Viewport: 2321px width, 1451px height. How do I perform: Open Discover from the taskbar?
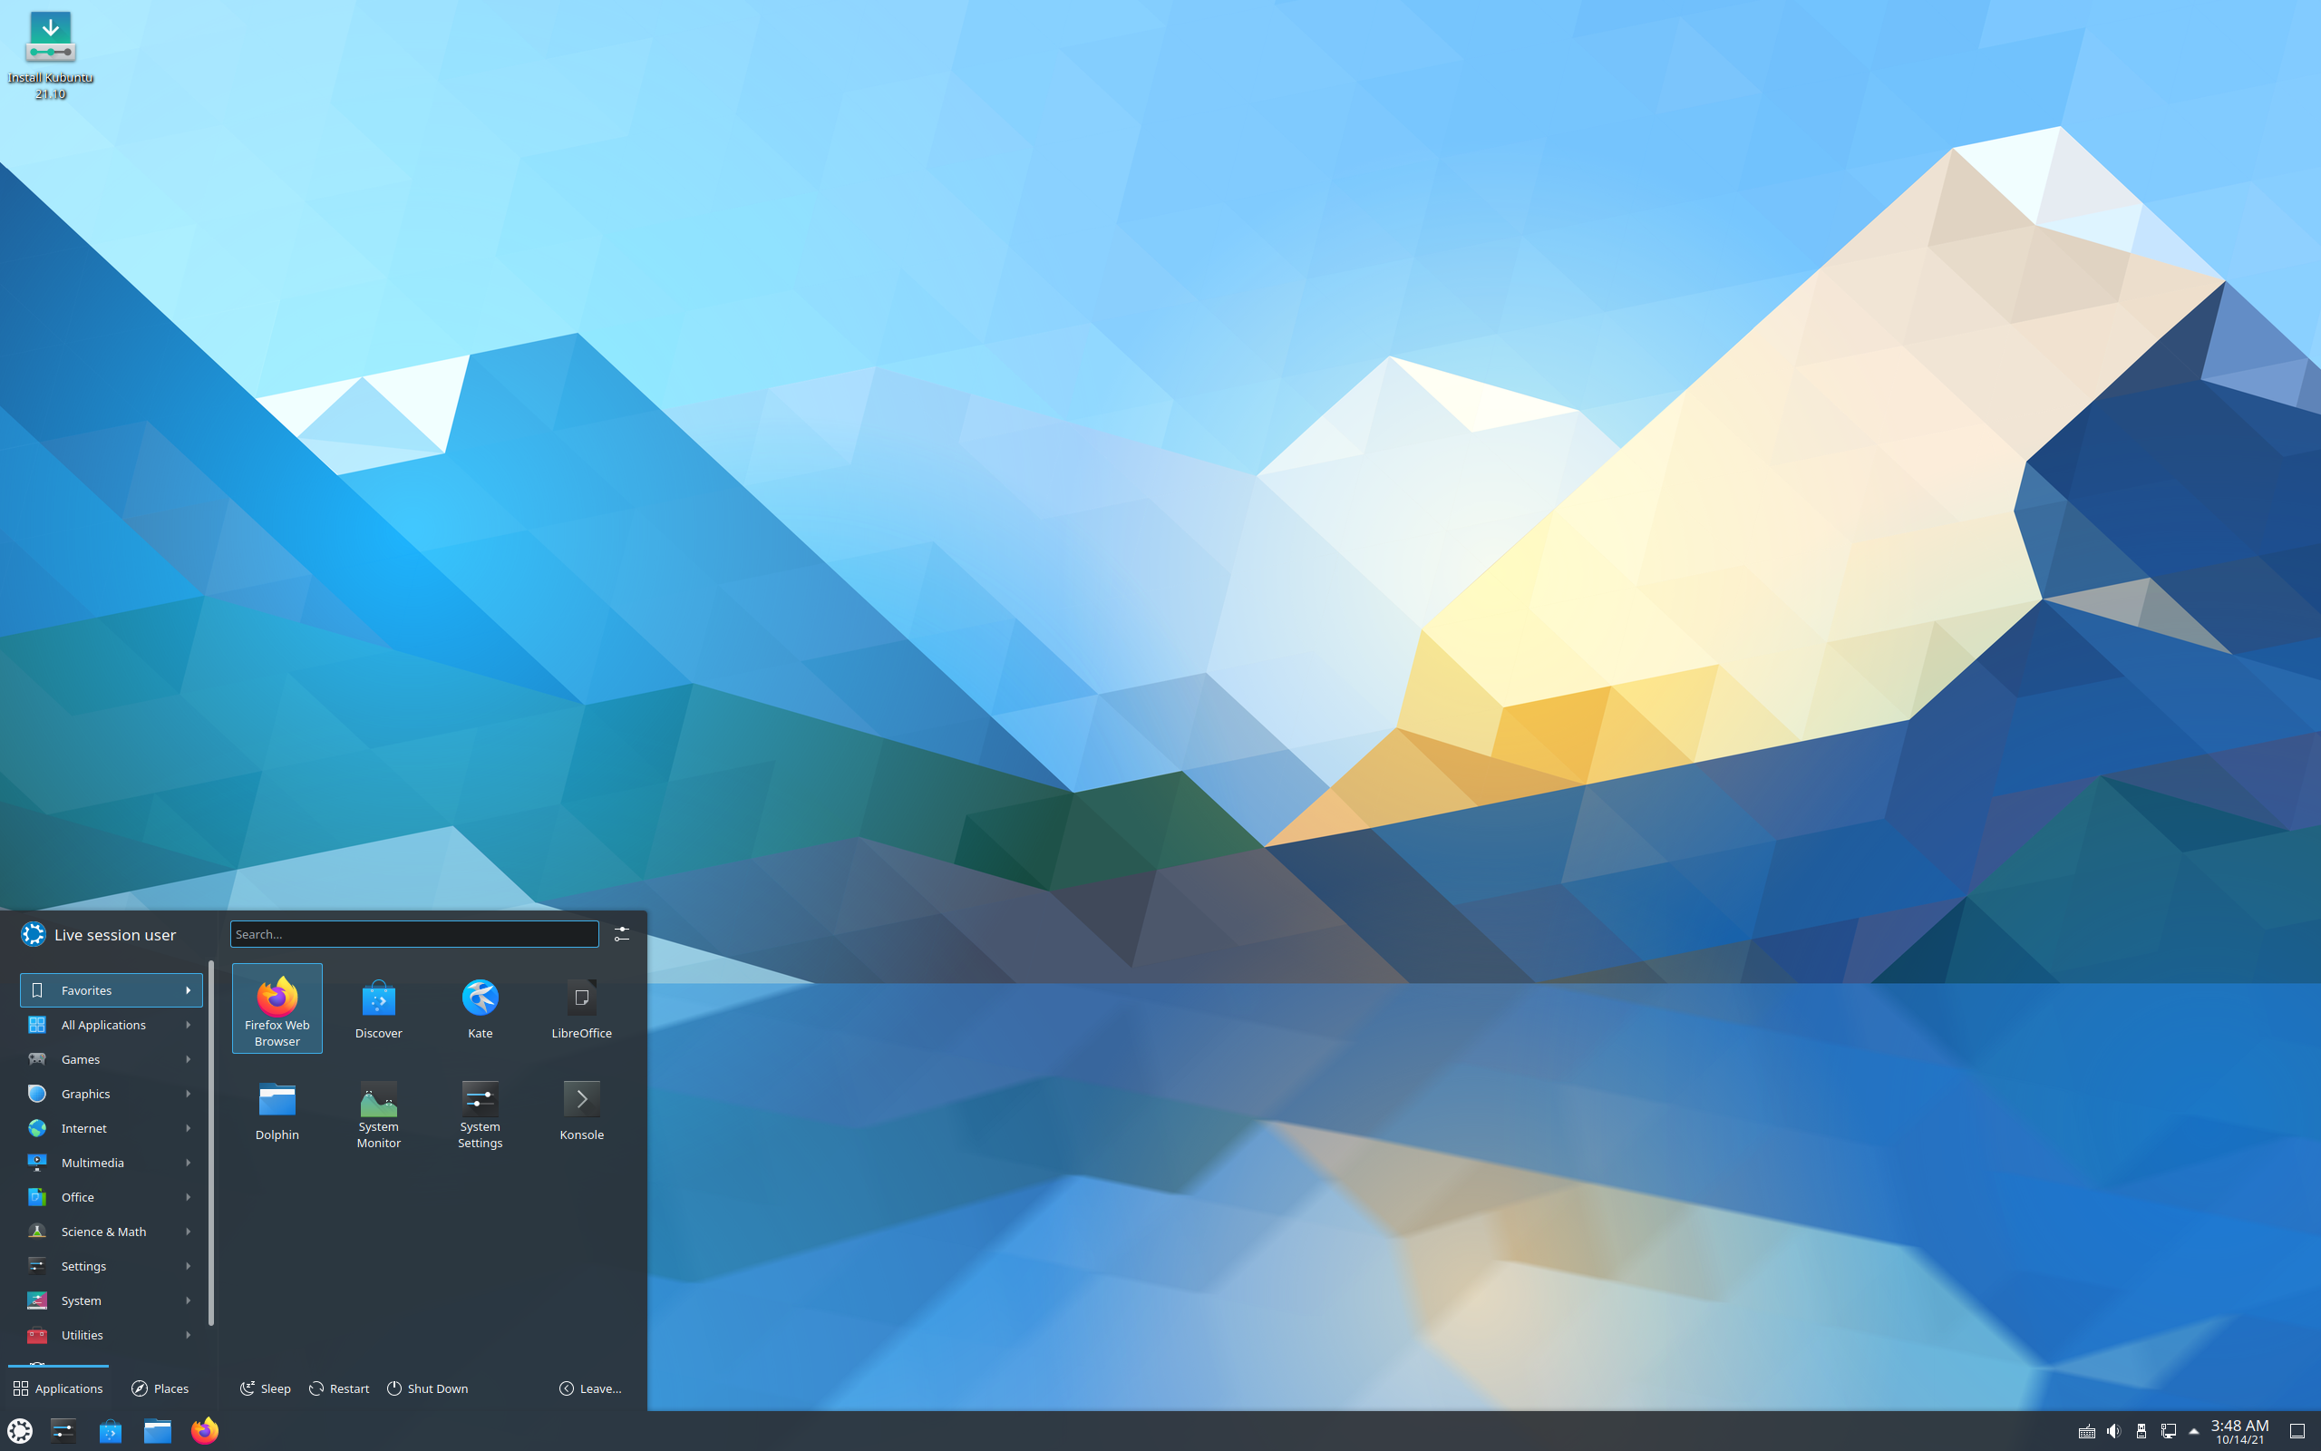pyautogui.click(x=111, y=1431)
